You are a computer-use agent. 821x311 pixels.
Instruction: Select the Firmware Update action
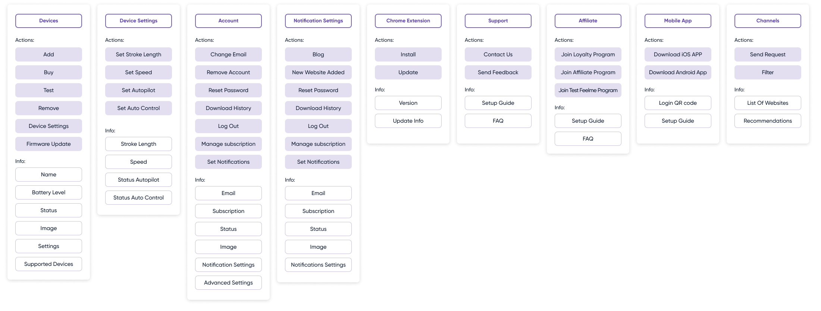[x=48, y=144]
